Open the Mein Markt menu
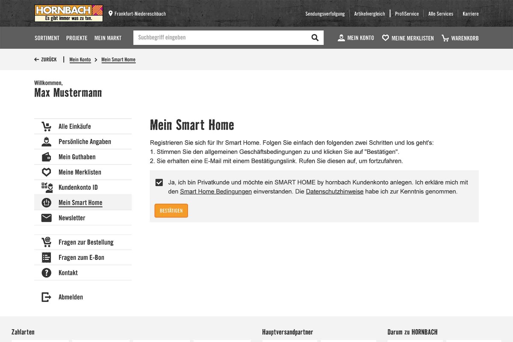This screenshot has width=513, height=342. click(x=108, y=38)
